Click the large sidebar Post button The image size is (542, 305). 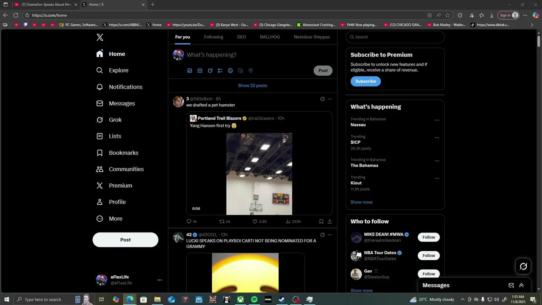[125, 240]
